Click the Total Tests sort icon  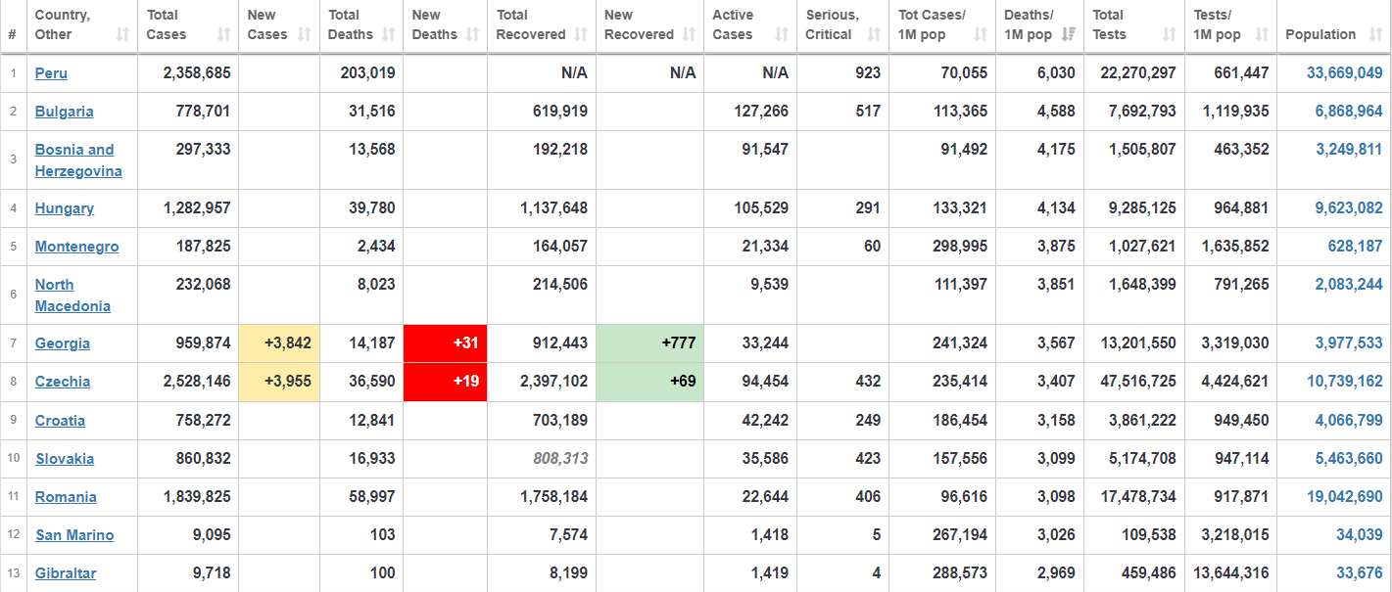coord(1169,34)
